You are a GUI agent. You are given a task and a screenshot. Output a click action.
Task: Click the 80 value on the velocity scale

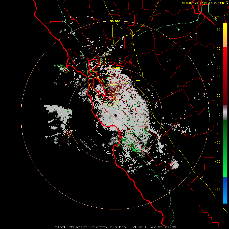coord(219,39)
